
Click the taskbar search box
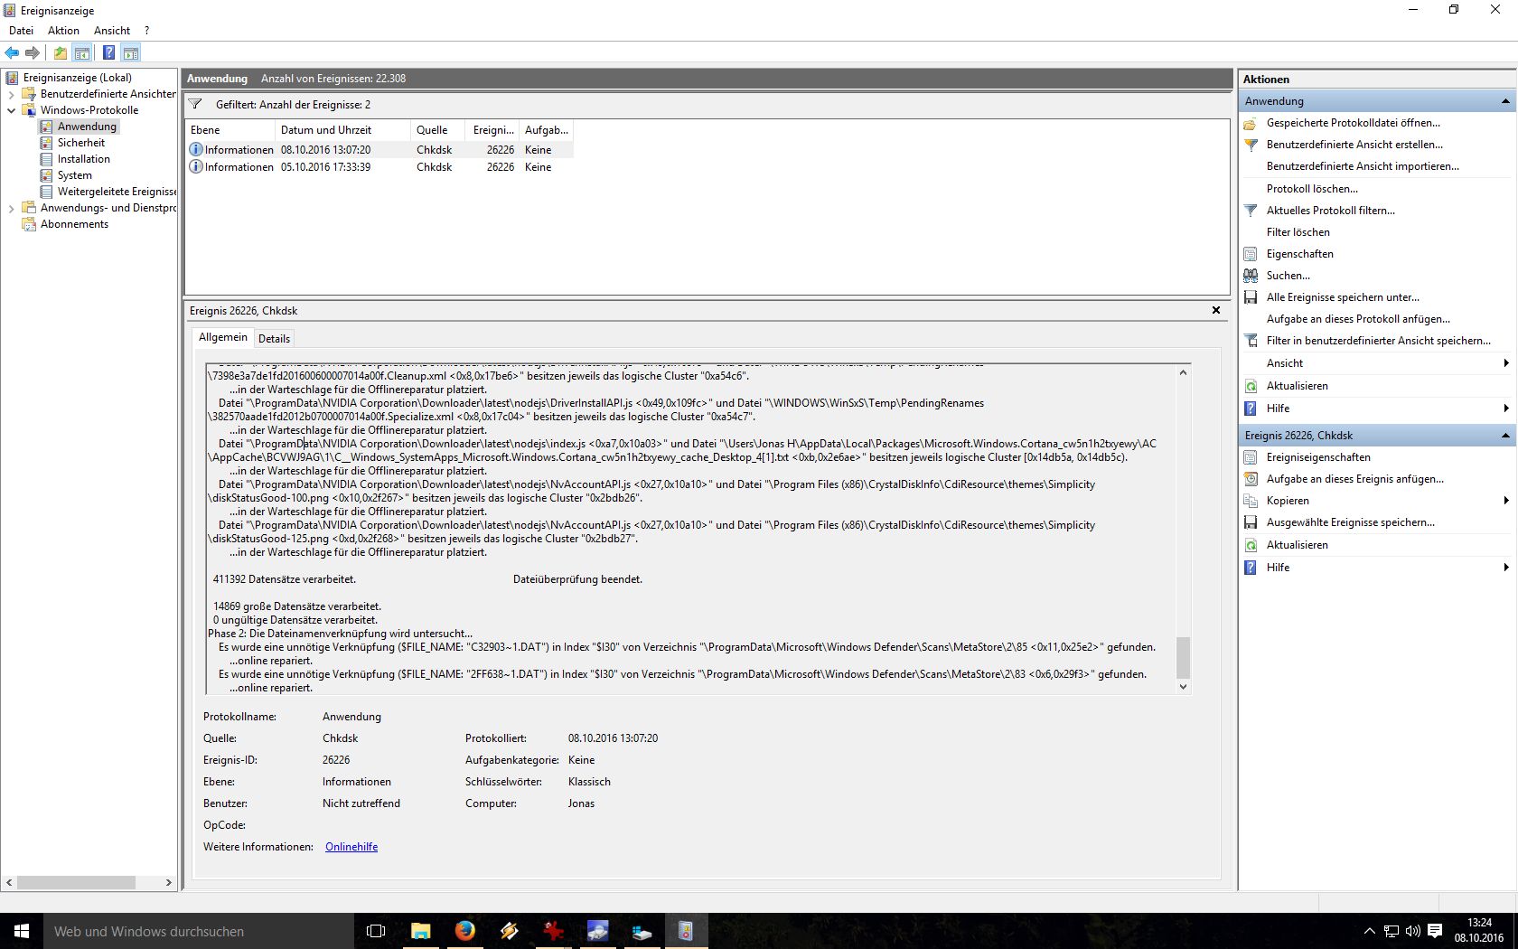[x=199, y=931]
